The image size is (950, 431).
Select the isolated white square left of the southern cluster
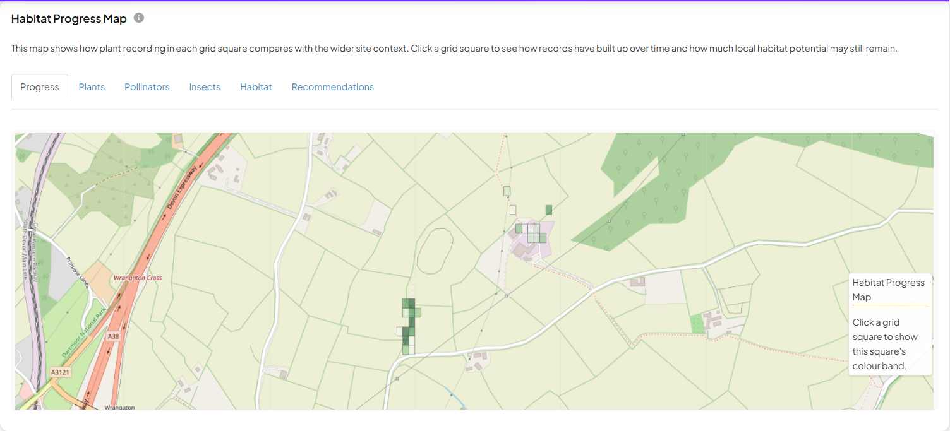tap(400, 331)
